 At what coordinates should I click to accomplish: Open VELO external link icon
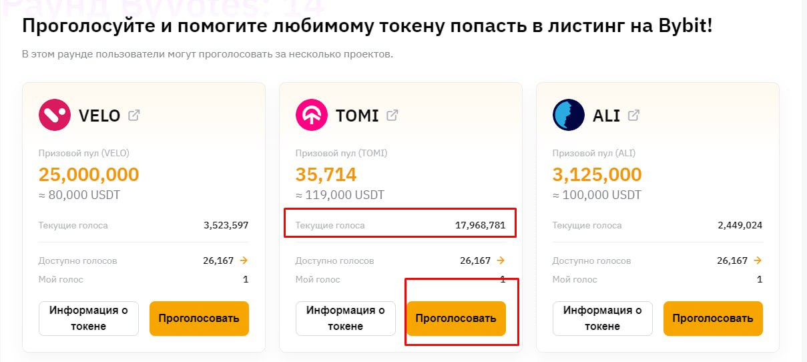click(134, 115)
